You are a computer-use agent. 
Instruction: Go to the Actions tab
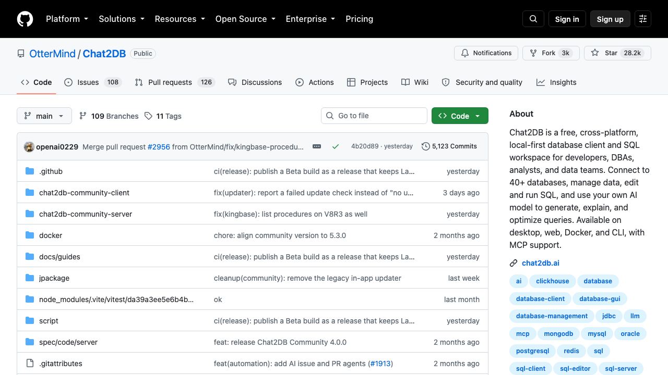[x=314, y=82]
